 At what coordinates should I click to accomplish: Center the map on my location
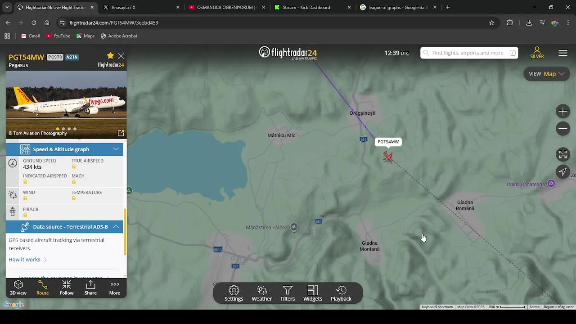click(563, 171)
